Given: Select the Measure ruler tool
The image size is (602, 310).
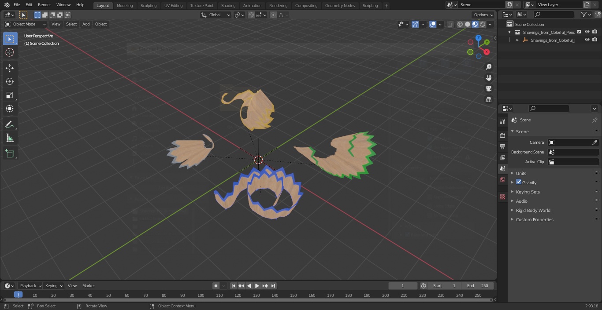Looking at the screenshot, I should coord(10,138).
